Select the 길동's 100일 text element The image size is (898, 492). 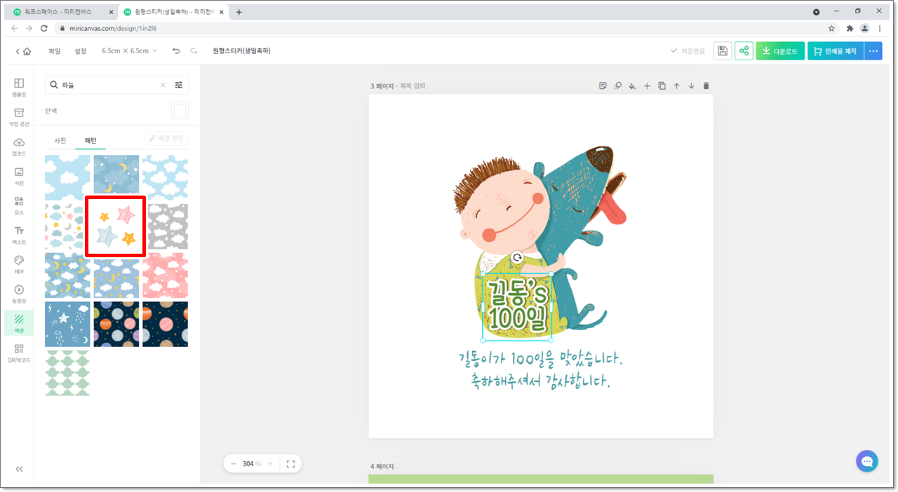pos(517,307)
